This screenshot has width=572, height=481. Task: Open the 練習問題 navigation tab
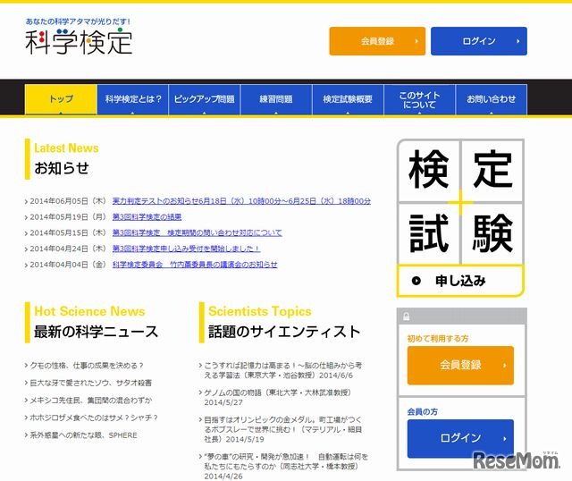click(276, 99)
